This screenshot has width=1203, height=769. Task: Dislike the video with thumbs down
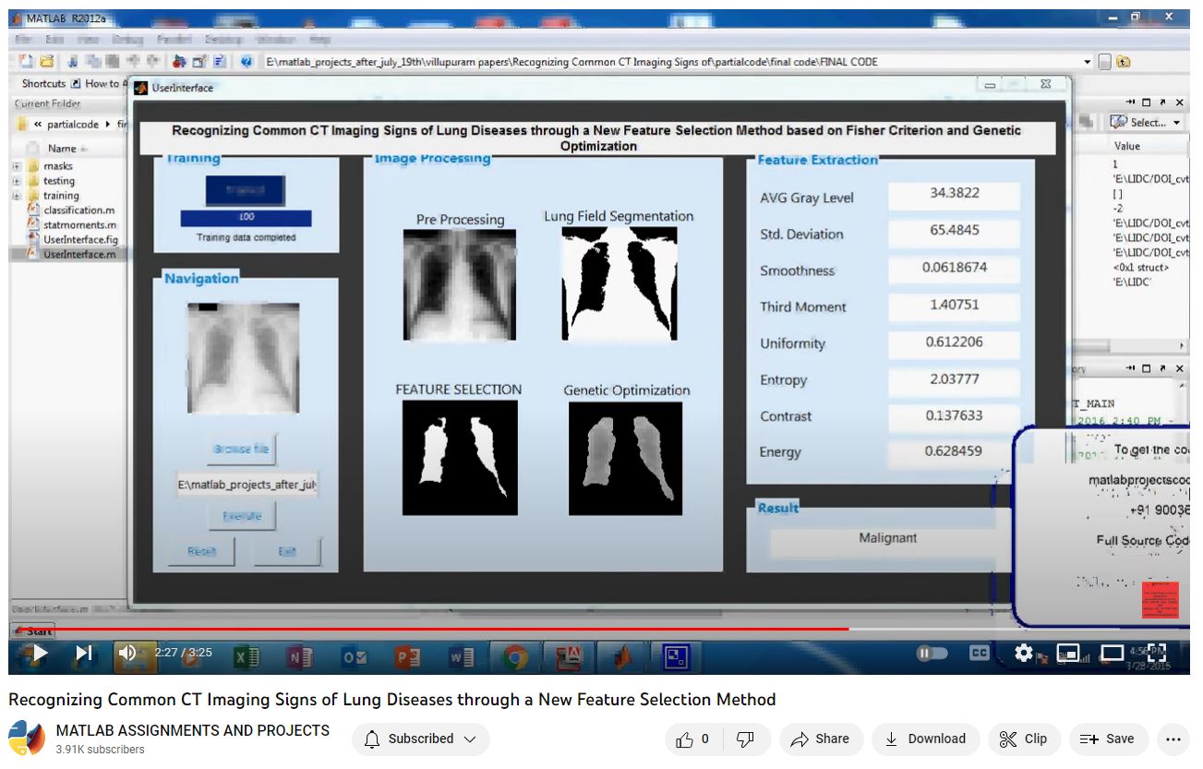[x=745, y=739]
